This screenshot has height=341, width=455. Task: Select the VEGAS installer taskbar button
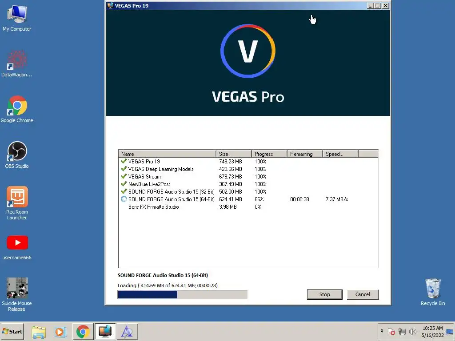[x=105, y=332]
